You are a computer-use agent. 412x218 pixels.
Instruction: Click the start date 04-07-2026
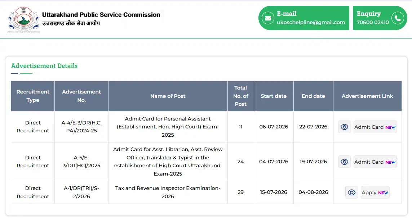[x=274, y=162]
